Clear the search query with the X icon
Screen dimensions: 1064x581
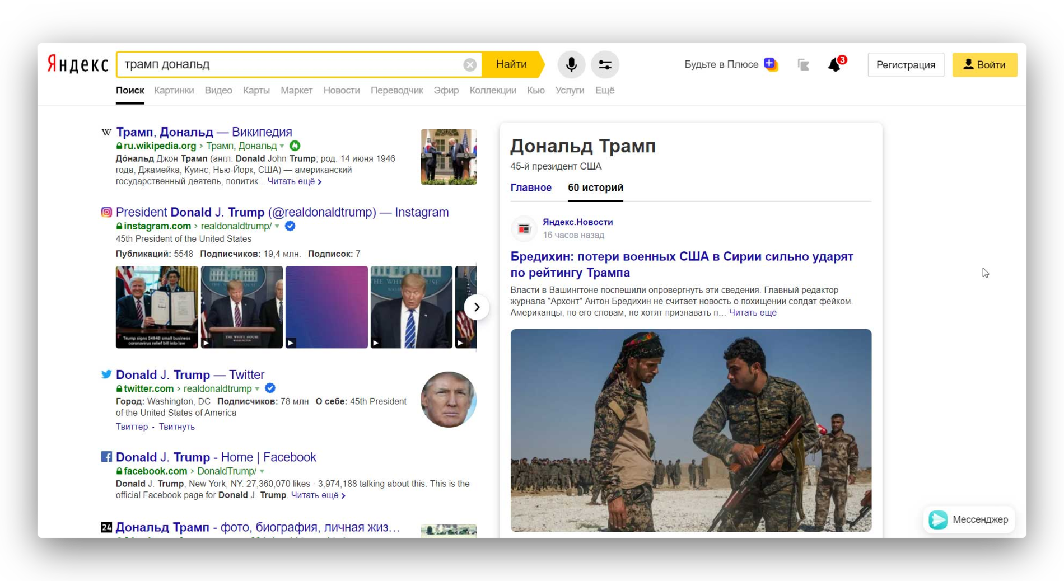tap(470, 65)
